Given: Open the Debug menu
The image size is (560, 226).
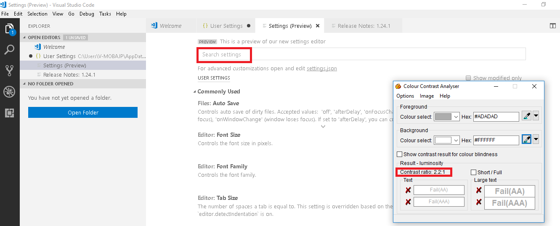Looking at the screenshot, I should pos(87,14).
